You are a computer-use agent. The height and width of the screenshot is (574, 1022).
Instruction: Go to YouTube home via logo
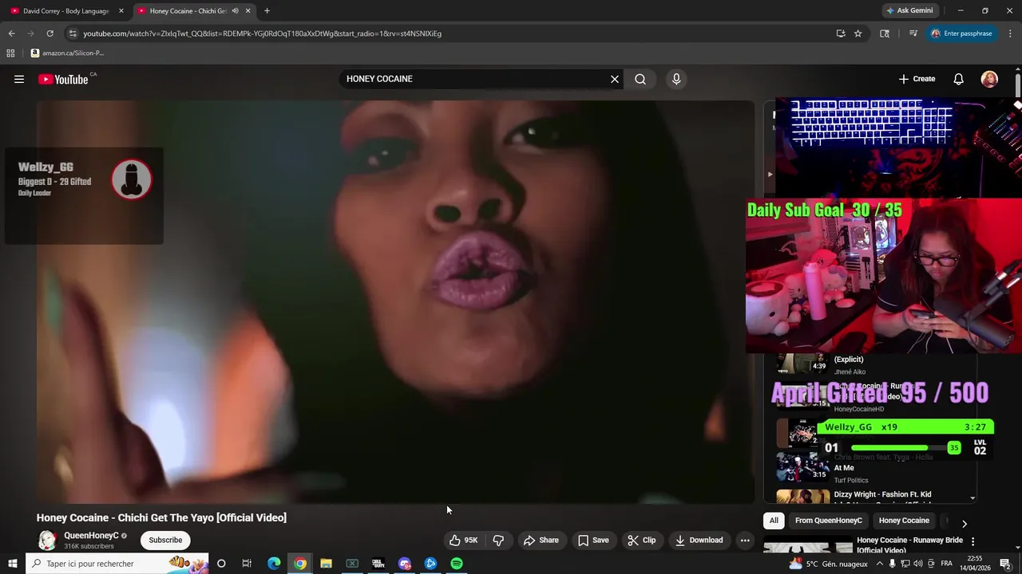(x=63, y=79)
